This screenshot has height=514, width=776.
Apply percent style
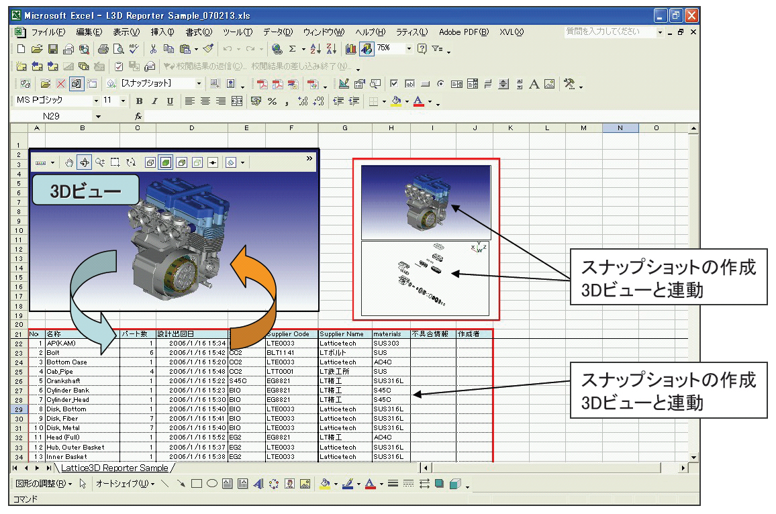click(272, 101)
